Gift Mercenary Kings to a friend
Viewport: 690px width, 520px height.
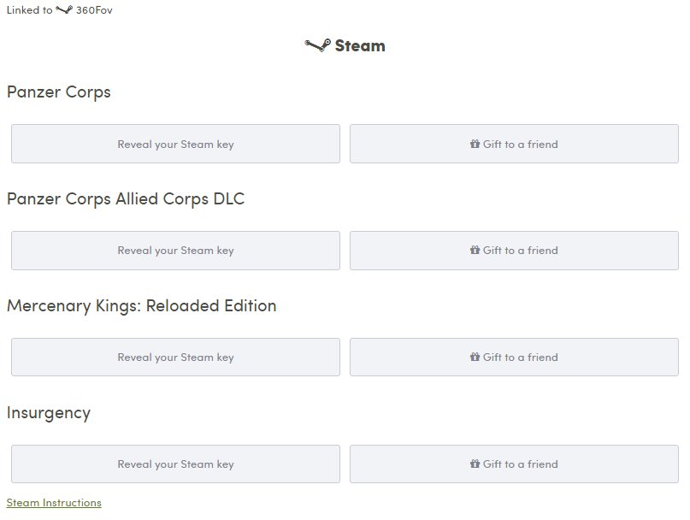(x=514, y=357)
